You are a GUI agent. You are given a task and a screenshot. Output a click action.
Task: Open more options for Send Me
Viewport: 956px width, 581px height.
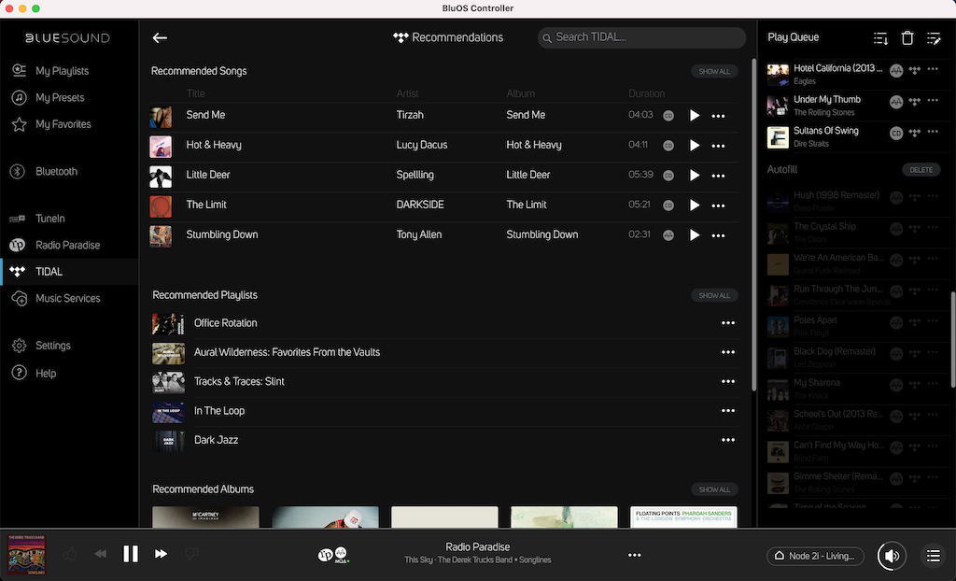click(x=718, y=116)
